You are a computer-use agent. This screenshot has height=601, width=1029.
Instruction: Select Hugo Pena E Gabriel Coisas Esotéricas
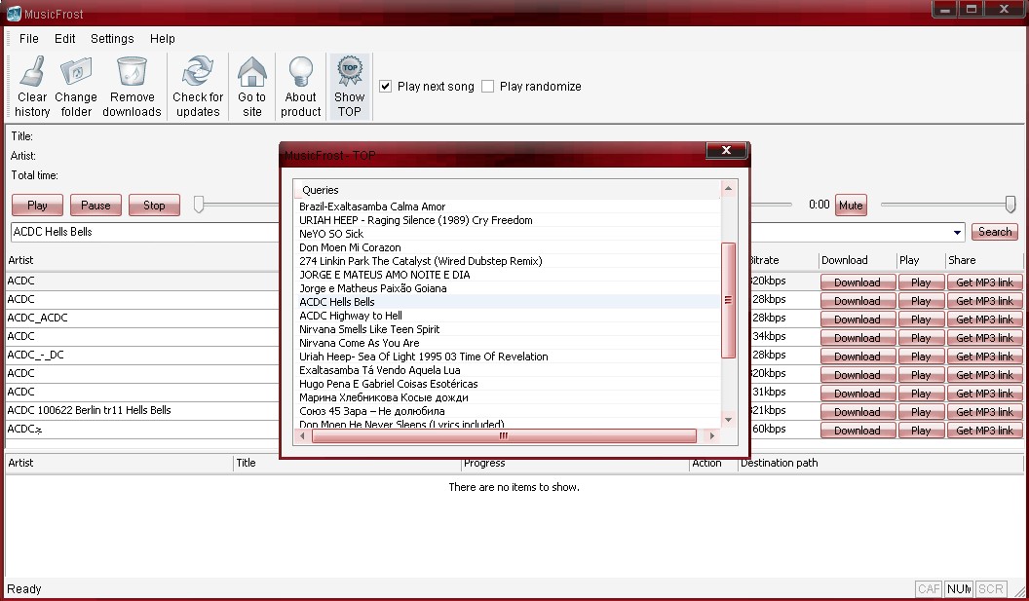point(389,384)
